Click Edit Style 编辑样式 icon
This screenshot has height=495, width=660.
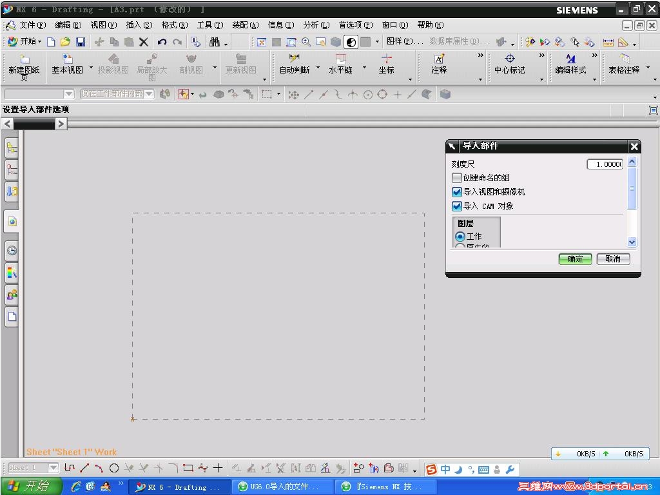570,64
